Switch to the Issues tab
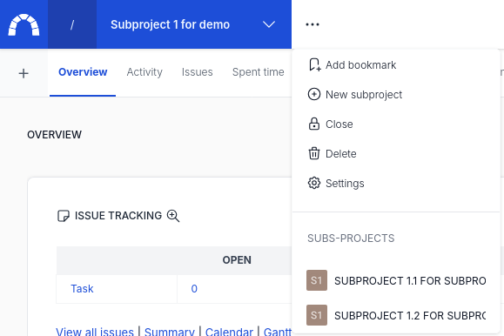 [x=197, y=72]
